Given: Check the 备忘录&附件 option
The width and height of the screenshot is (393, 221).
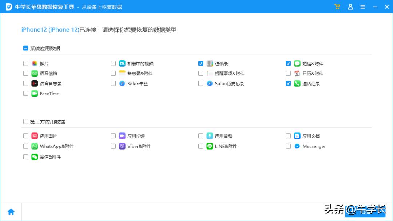Looking at the screenshot, I should click(x=113, y=73).
